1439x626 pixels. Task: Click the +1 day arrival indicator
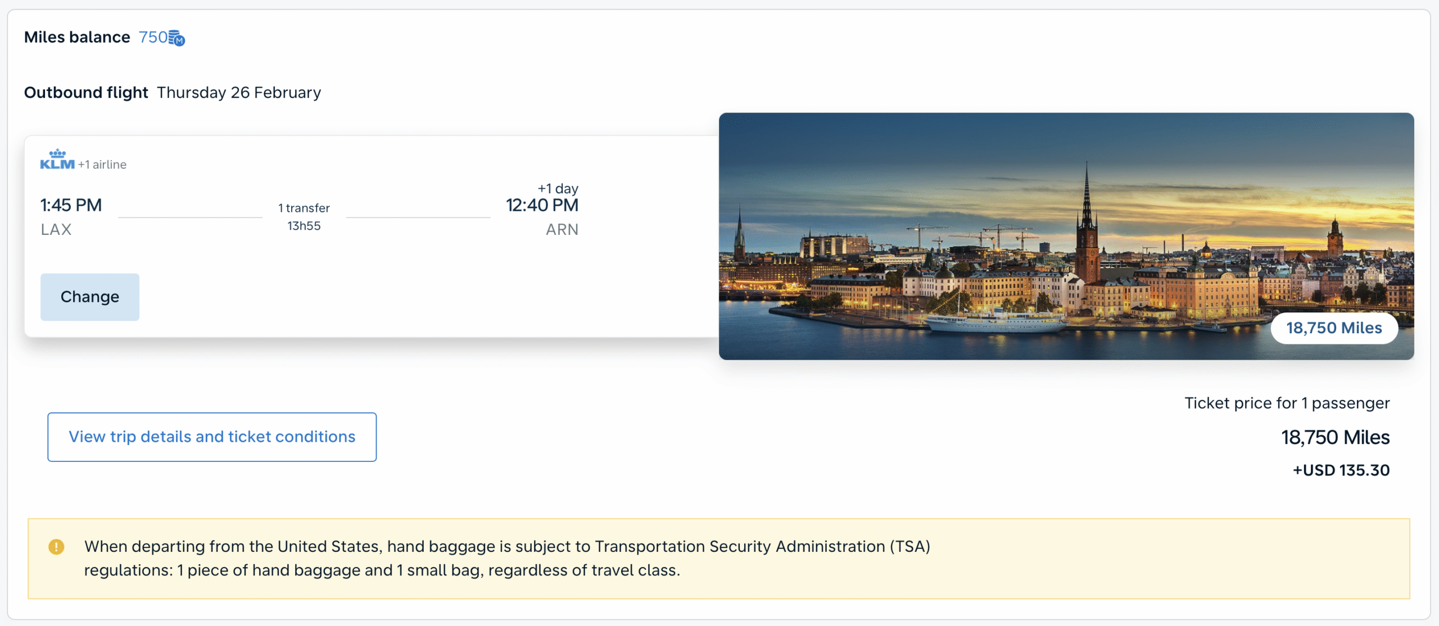tap(558, 188)
